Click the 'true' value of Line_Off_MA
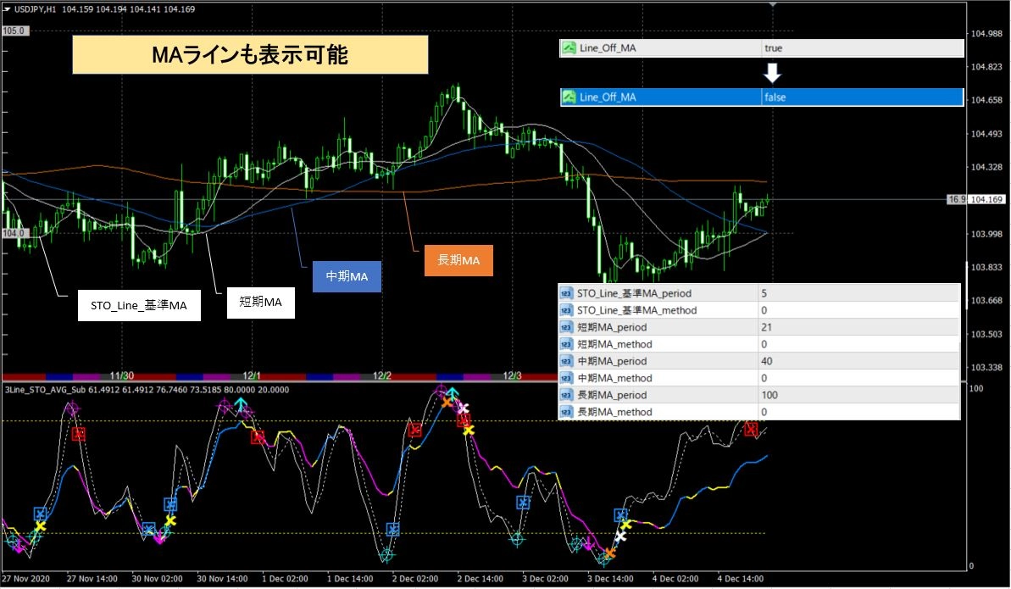Image resolution: width=1011 pixels, height=589 pixels. pos(773,47)
